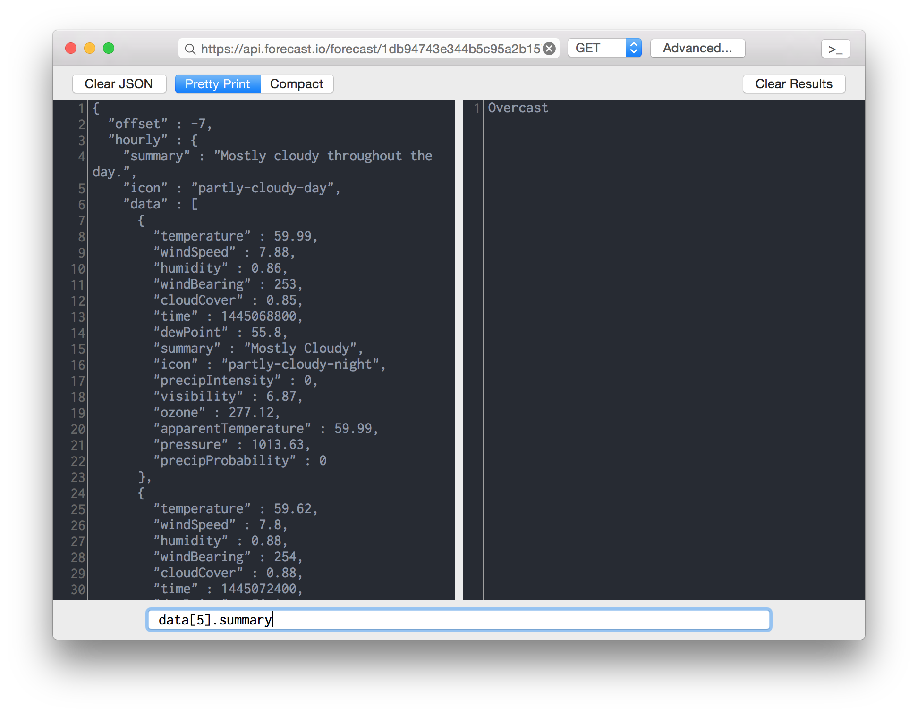
Task: Click the green fullscreen window button
Action: 109,48
